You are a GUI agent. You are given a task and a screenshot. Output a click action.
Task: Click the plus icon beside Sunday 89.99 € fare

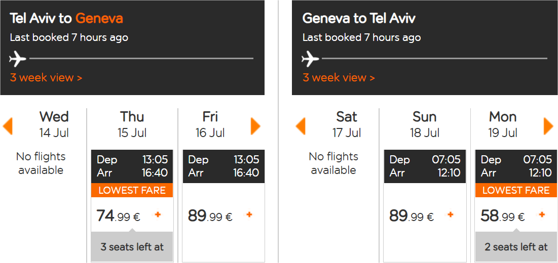pyautogui.click(x=451, y=214)
